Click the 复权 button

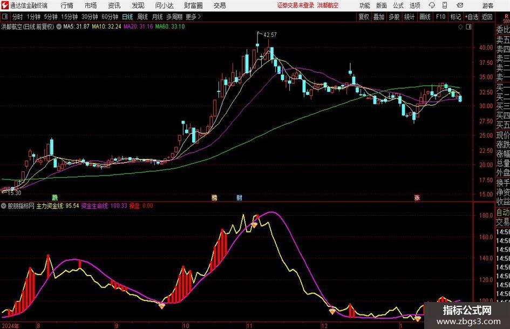pos(364,17)
